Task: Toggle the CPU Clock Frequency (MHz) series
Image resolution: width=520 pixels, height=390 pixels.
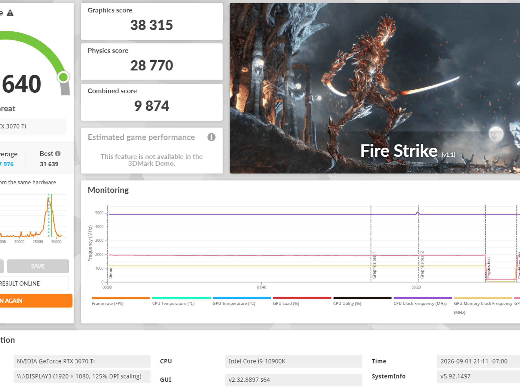Action: click(x=423, y=301)
